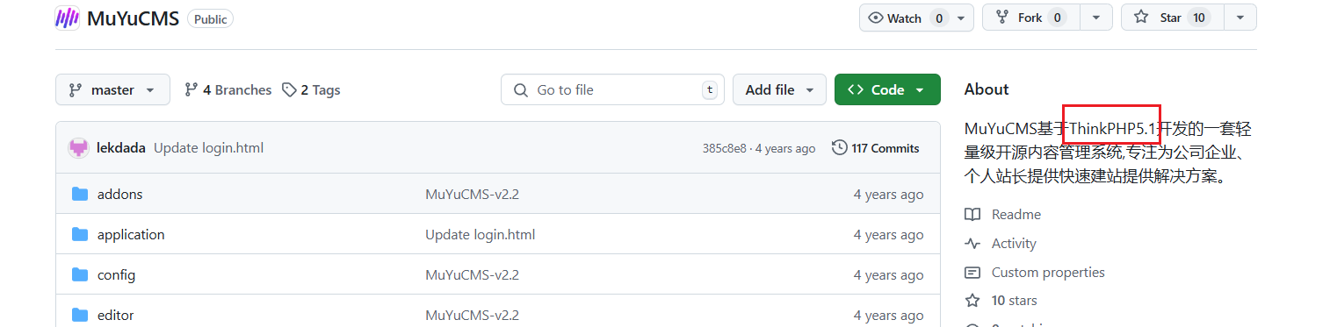Click the Readme book icon
The width and height of the screenshot is (1330, 327).
[x=972, y=215]
